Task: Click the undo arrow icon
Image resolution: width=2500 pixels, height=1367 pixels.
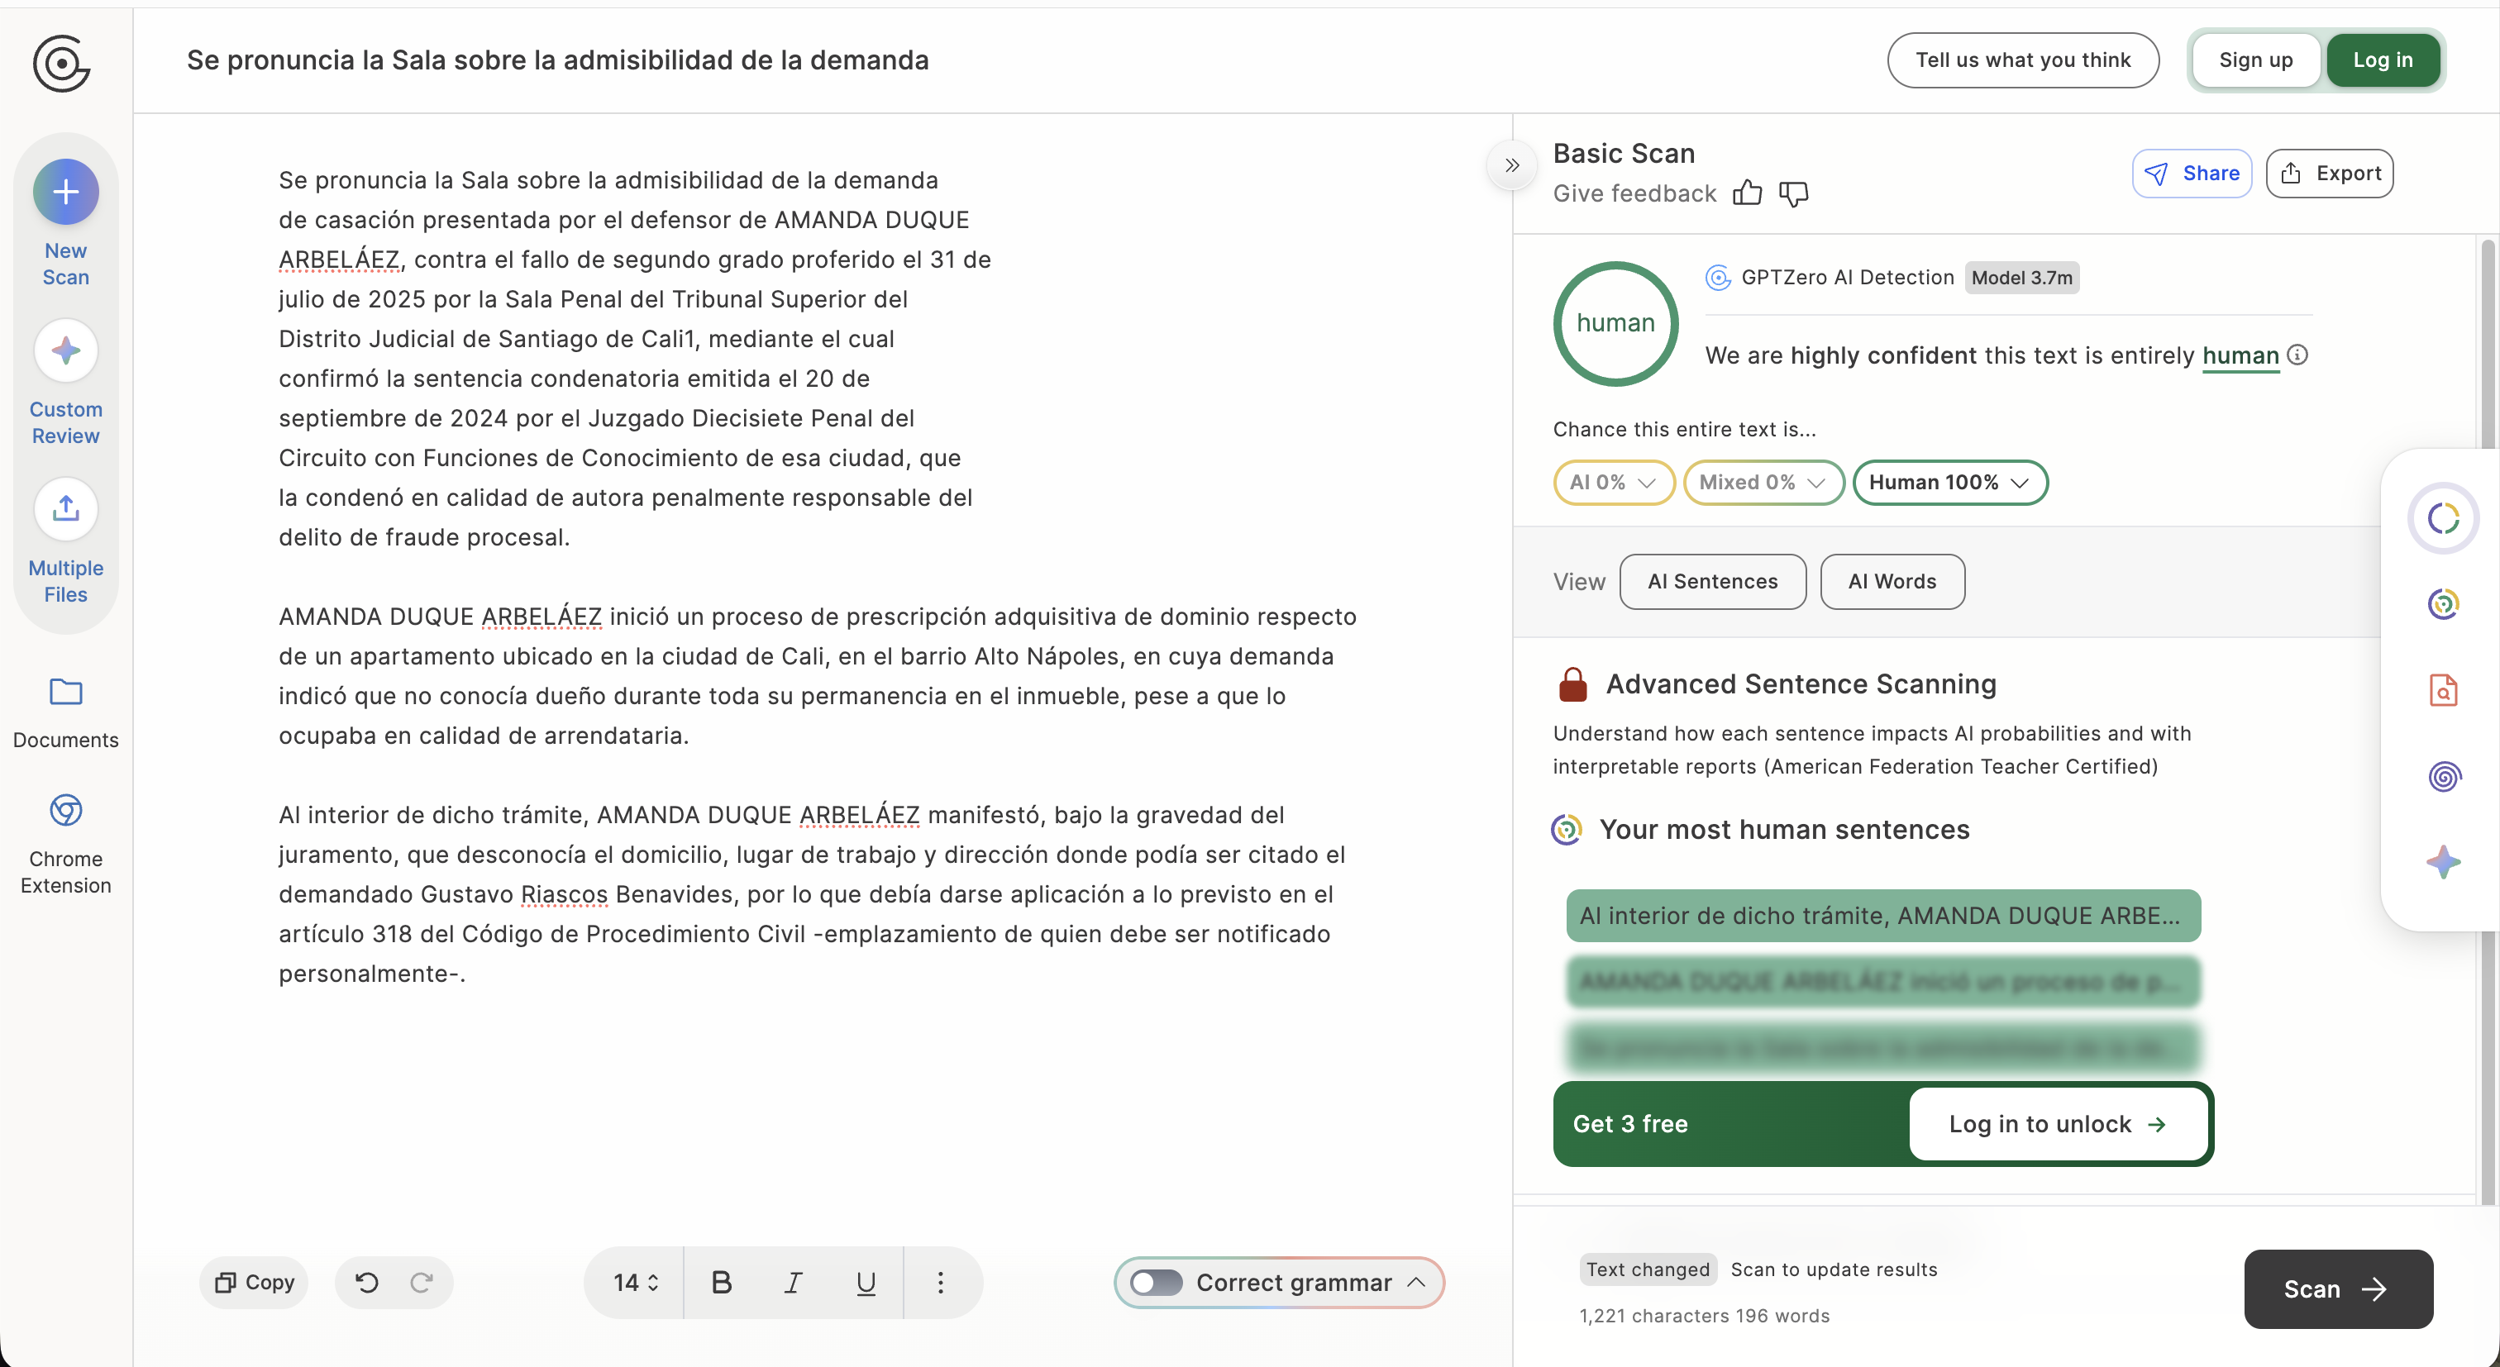Action: coord(366,1283)
